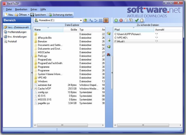Click the green checkmark icon

(x=137, y=20)
